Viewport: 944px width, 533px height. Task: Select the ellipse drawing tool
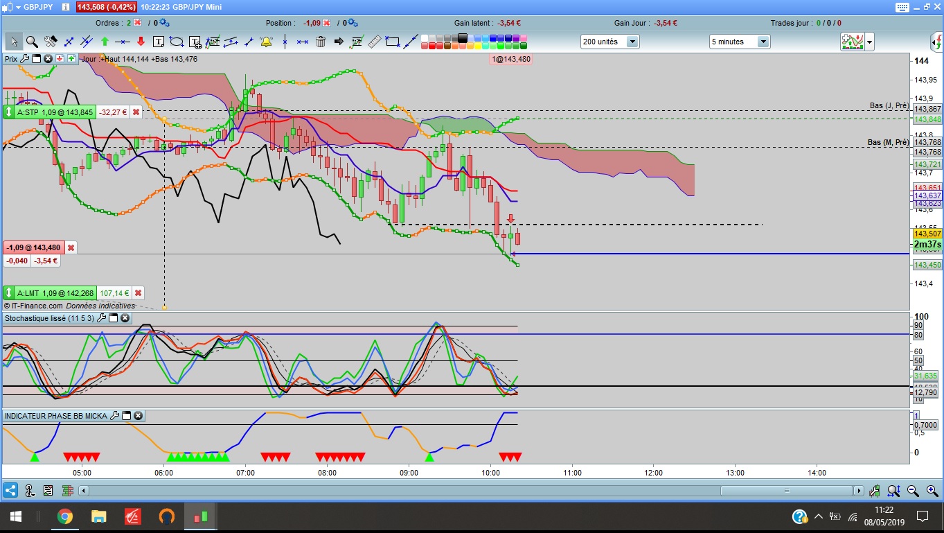click(176, 42)
